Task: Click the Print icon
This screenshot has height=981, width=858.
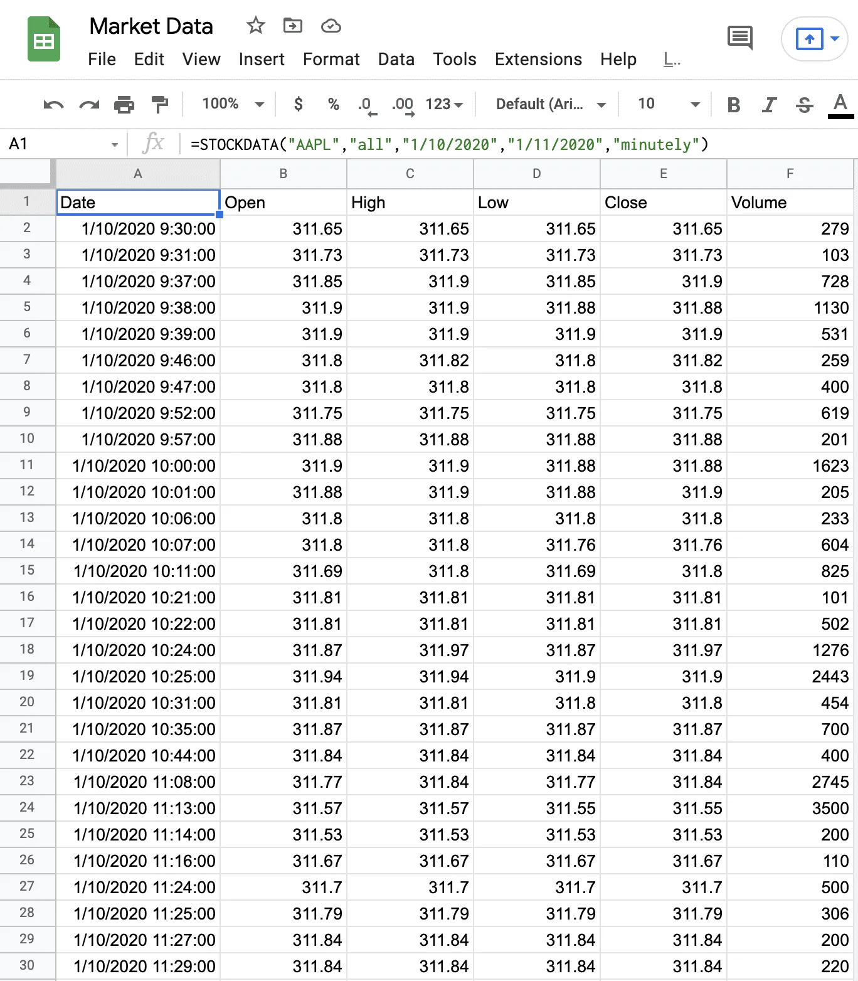Action: click(124, 104)
